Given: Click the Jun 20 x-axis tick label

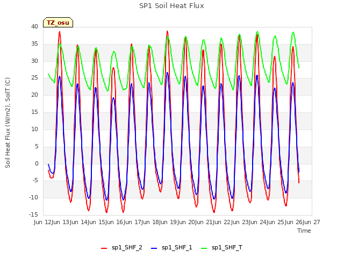Looking at the screenshot, I should [x=187, y=222].
